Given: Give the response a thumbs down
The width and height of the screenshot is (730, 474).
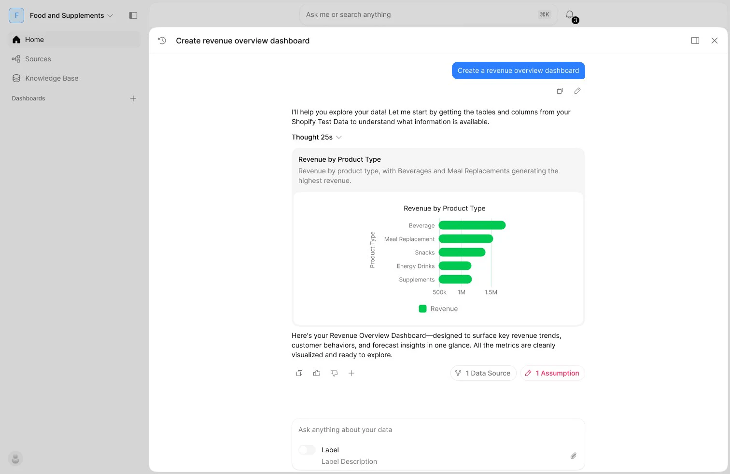Looking at the screenshot, I should (x=334, y=373).
